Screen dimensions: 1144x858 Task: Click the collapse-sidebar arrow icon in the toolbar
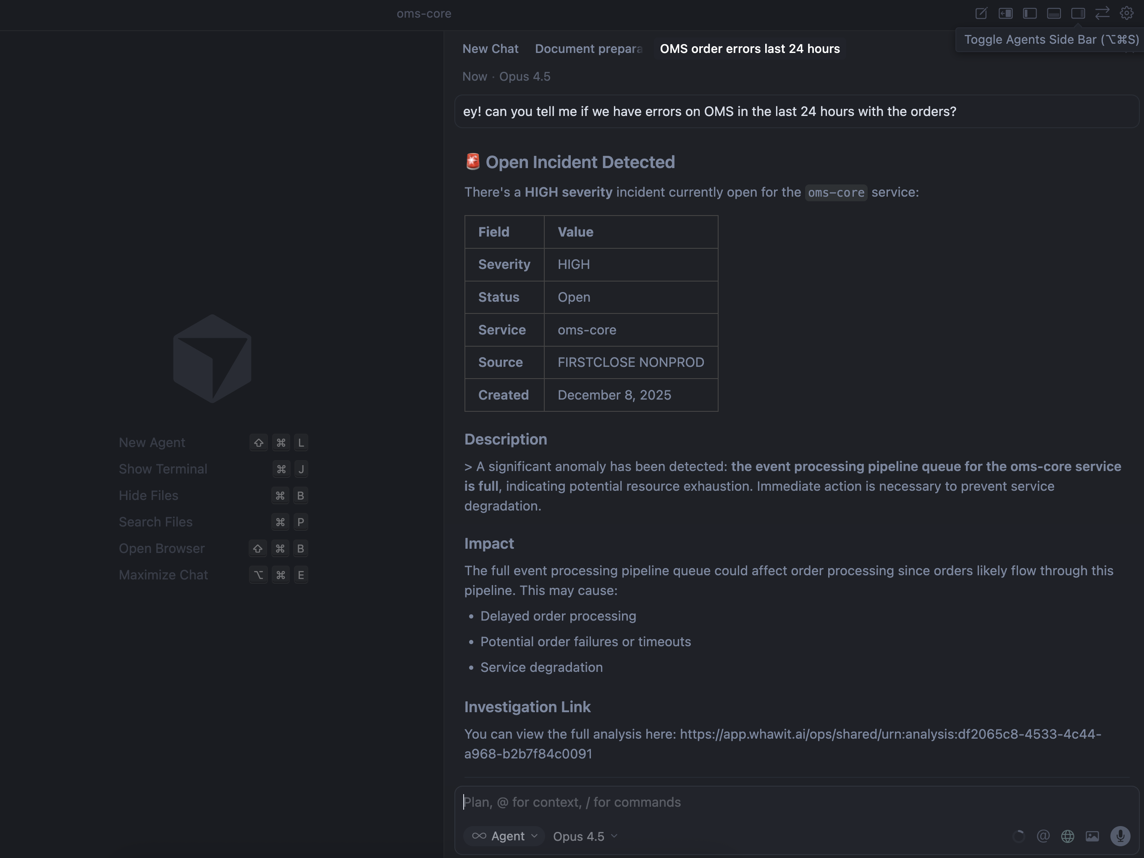coord(1006,13)
